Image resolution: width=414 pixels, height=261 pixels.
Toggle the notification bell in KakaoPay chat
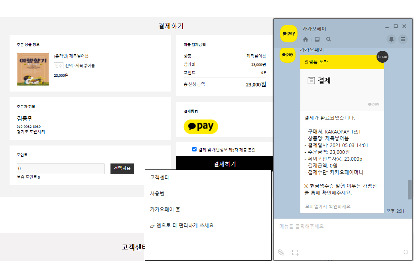[x=391, y=39]
